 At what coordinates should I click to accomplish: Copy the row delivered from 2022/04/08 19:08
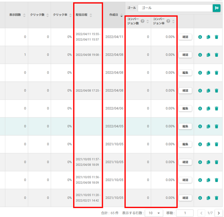tap(208, 55)
